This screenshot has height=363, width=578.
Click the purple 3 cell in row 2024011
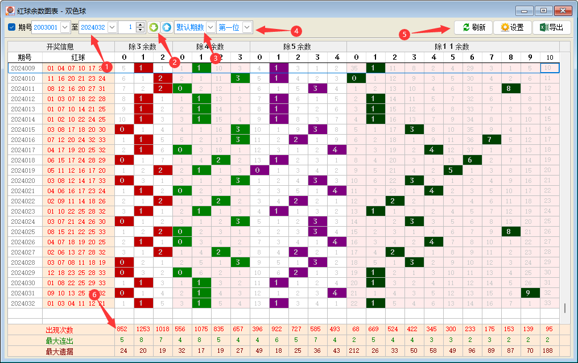click(x=317, y=89)
